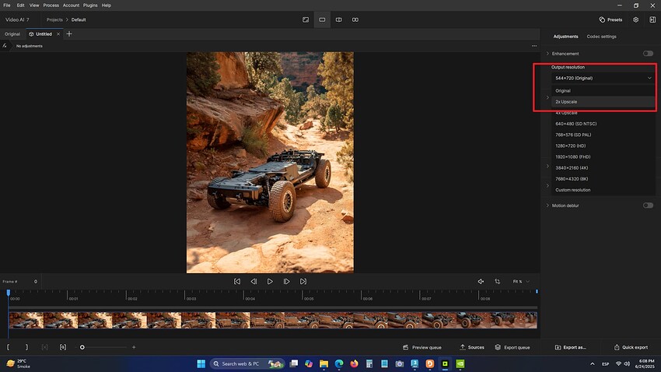This screenshot has width=661, height=372.
Task: Jump to the last frame
Action: [303, 281]
